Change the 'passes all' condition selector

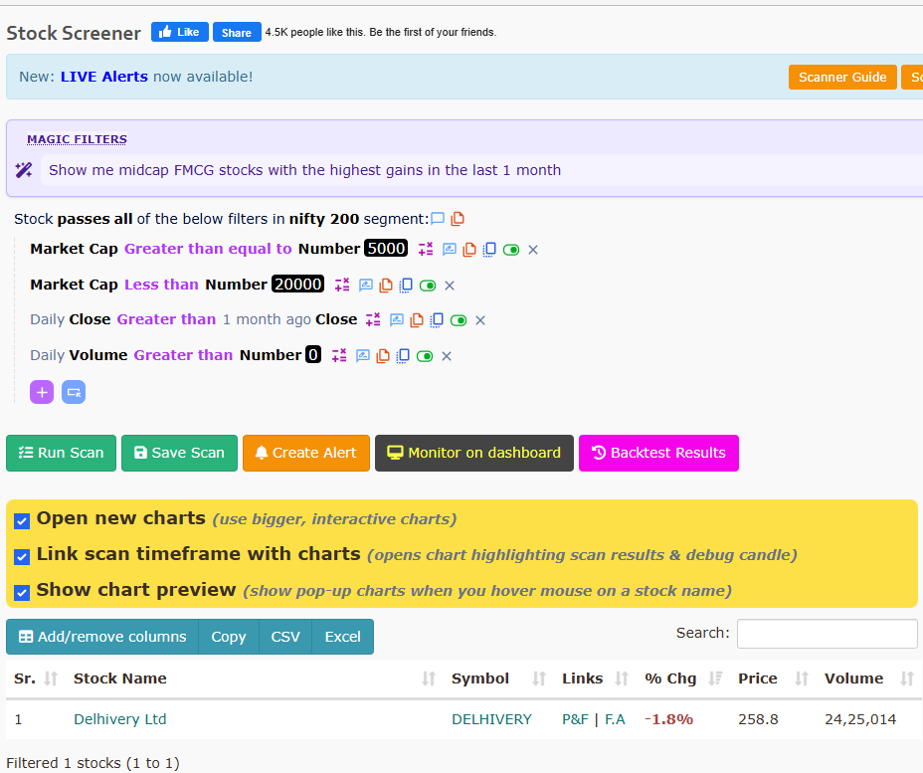(x=94, y=219)
